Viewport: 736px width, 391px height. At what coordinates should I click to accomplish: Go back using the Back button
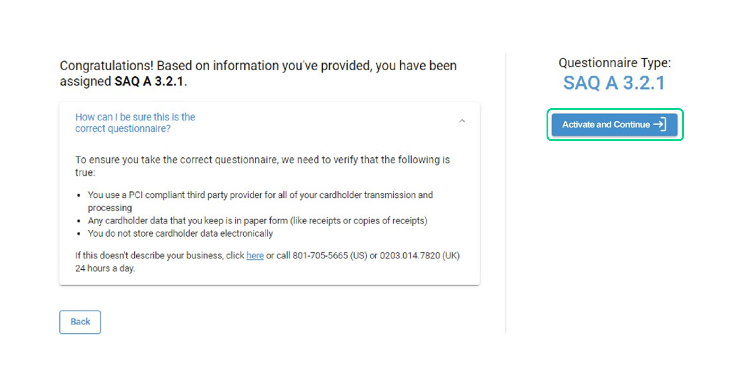(80, 322)
